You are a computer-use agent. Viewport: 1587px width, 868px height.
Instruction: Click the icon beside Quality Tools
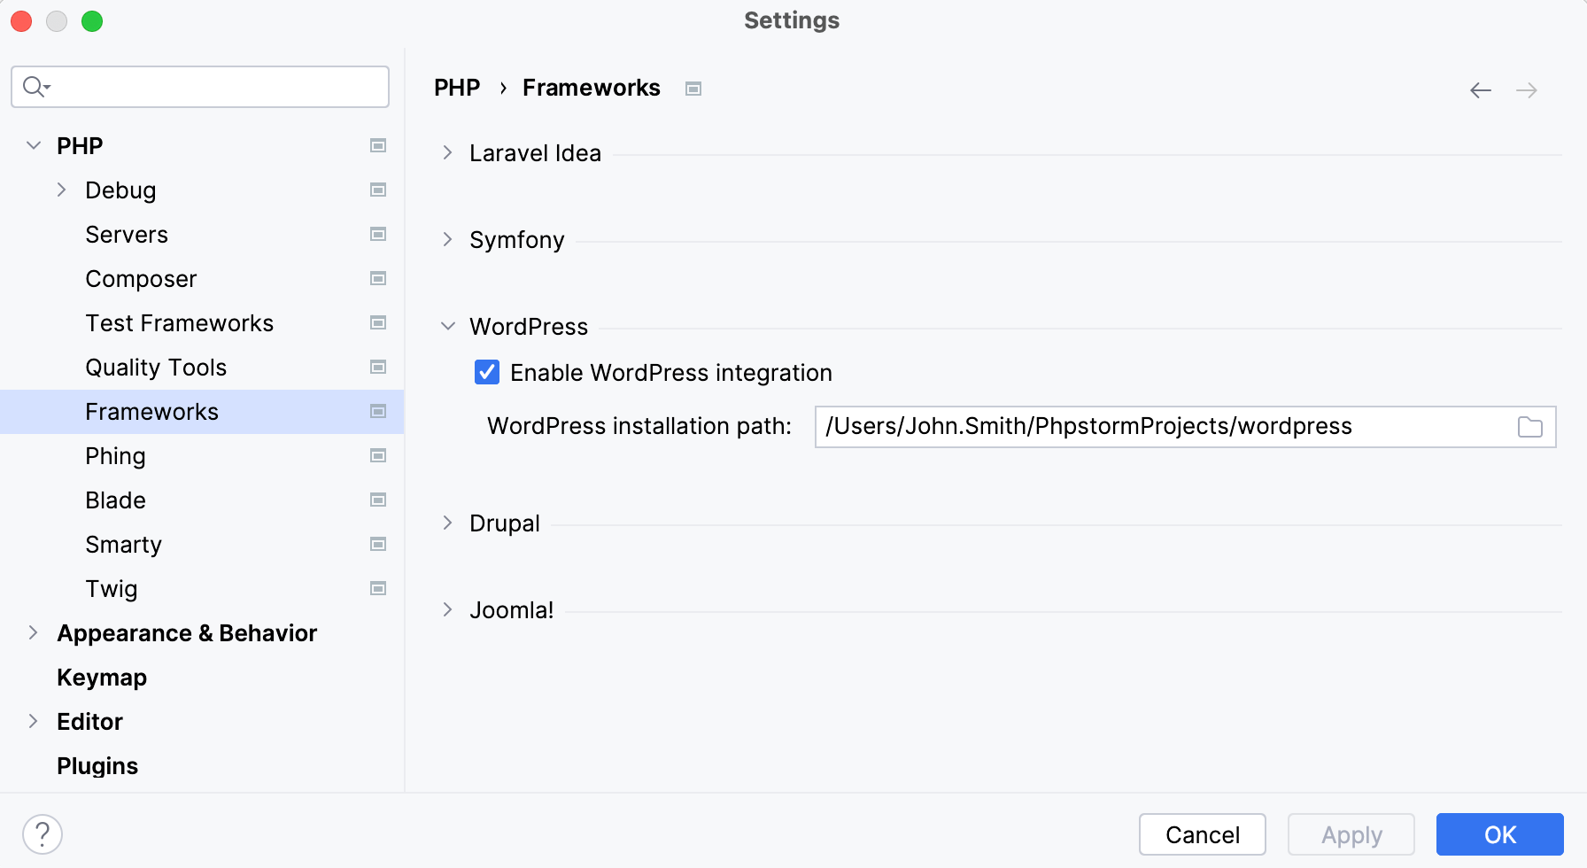(378, 367)
